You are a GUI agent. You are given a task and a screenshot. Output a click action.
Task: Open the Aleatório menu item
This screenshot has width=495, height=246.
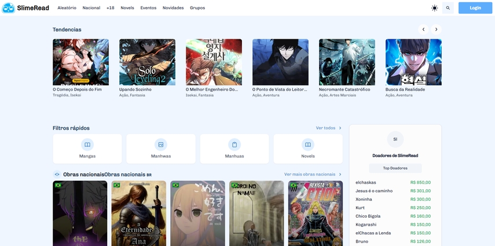click(67, 8)
